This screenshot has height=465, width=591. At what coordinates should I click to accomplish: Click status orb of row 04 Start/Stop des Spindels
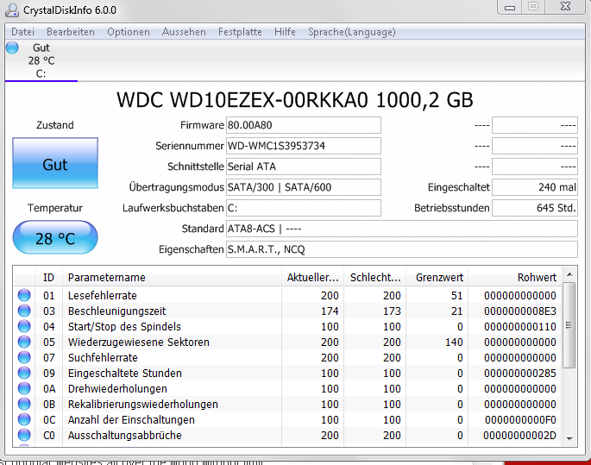[x=24, y=326]
